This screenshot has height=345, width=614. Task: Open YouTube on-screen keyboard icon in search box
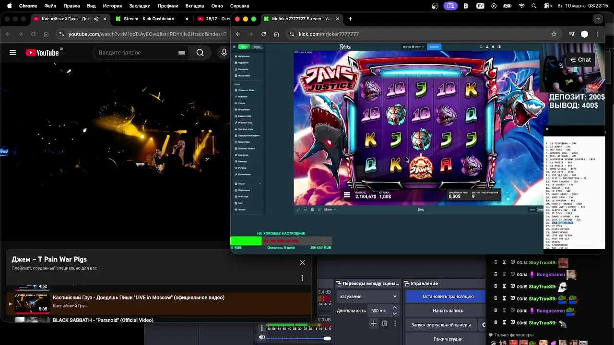(181, 53)
